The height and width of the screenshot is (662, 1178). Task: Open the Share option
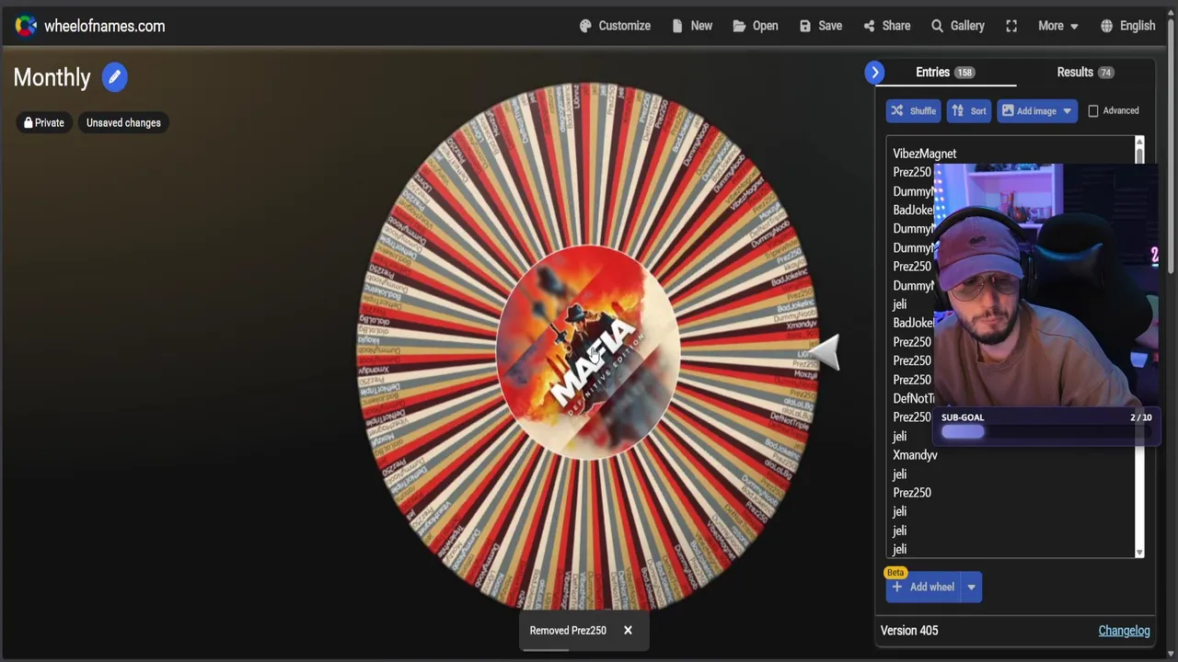coord(887,26)
